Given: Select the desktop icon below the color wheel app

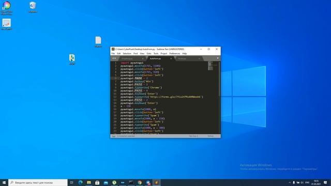Looking at the screenshot, I should (x=7, y=24).
